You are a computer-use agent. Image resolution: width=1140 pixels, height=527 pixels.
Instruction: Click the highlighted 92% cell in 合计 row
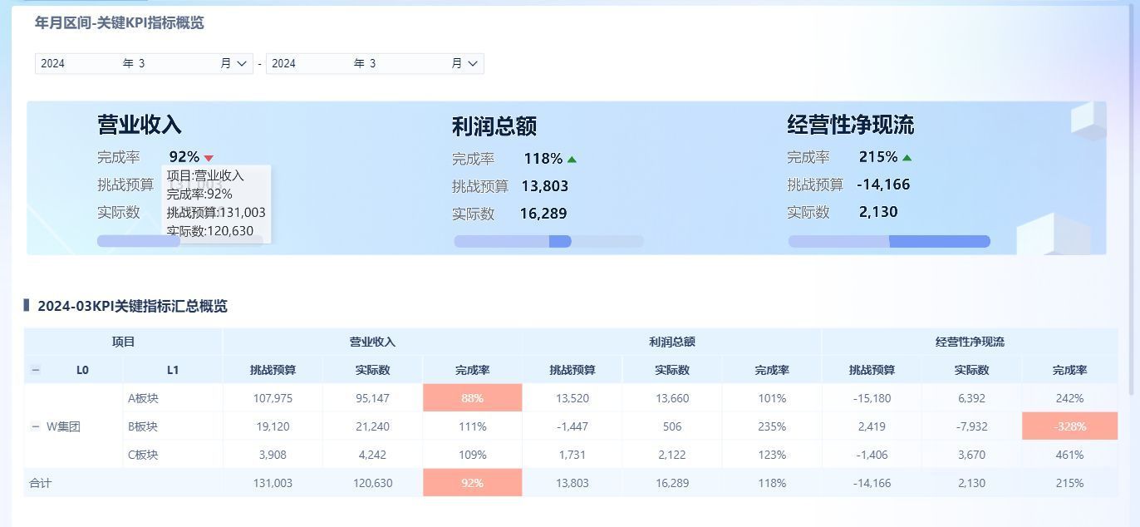coord(472,483)
